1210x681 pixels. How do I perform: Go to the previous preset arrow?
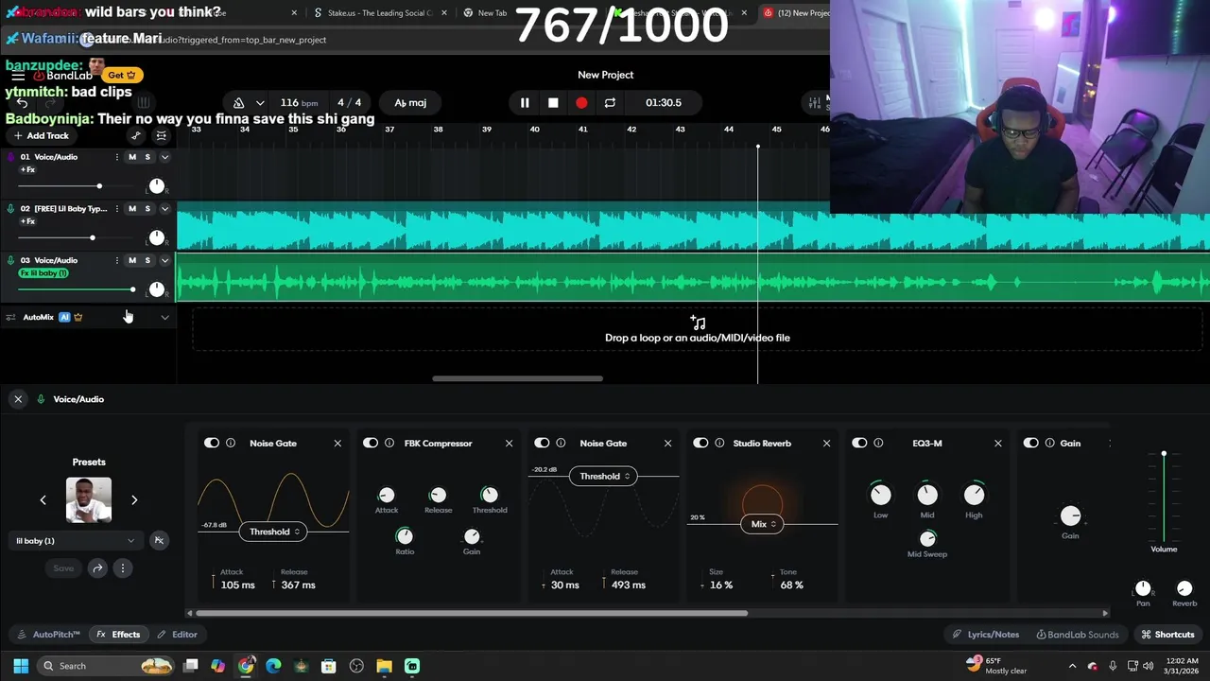click(43, 499)
